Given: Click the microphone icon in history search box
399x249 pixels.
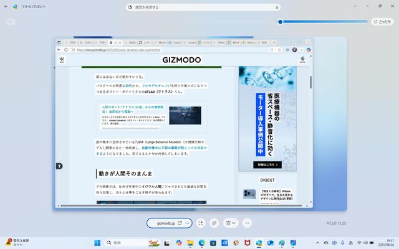Looking at the screenshot, I should 276,7.
